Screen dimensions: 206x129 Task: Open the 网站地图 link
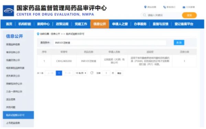pyautogui.click(x=152, y=7)
